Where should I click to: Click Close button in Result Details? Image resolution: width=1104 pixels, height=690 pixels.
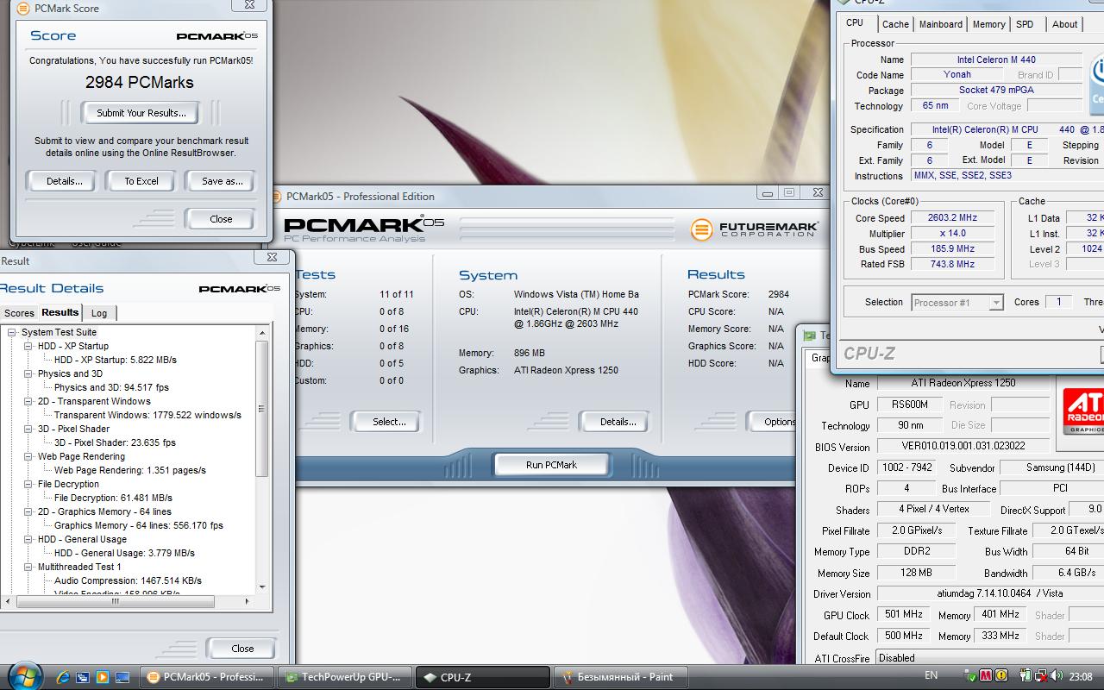click(242, 649)
